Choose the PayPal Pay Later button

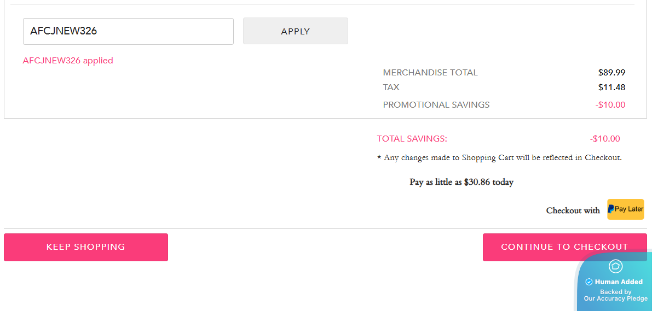[626, 209]
